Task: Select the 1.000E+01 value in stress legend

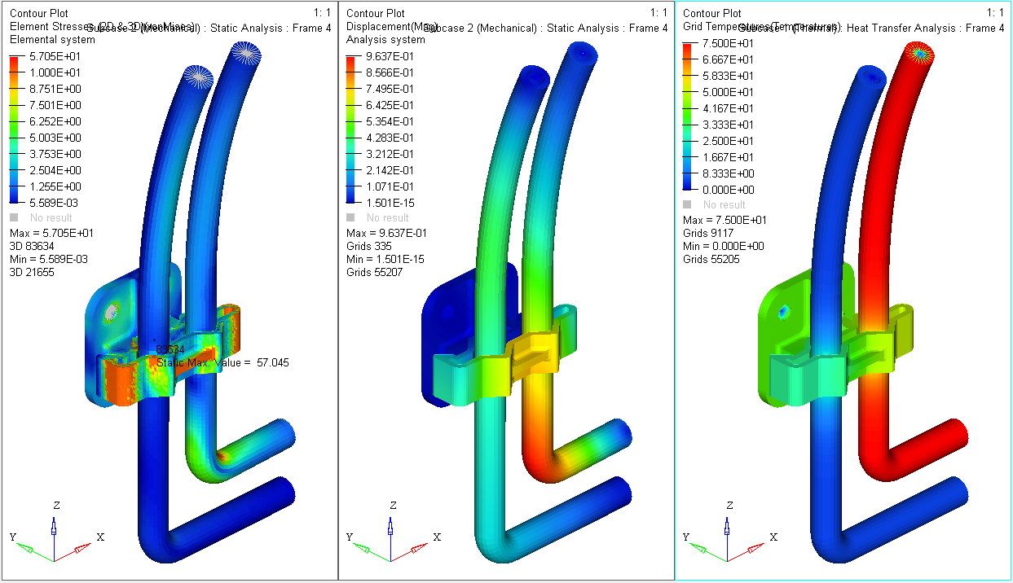Action: [57, 72]
